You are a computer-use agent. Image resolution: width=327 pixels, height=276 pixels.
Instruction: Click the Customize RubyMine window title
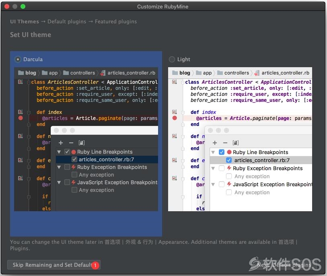click(162, 7)
